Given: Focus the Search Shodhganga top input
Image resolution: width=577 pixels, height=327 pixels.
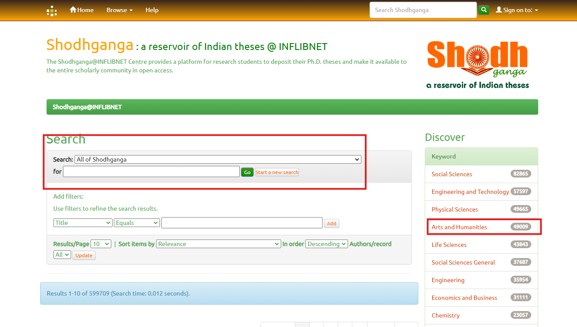Looking at the screenshot, I should click(423, 10).
